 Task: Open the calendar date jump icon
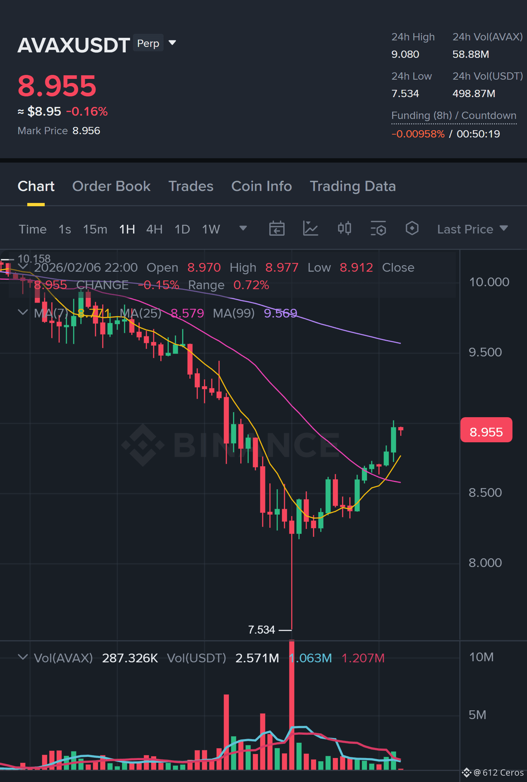(x=277, y=229)
